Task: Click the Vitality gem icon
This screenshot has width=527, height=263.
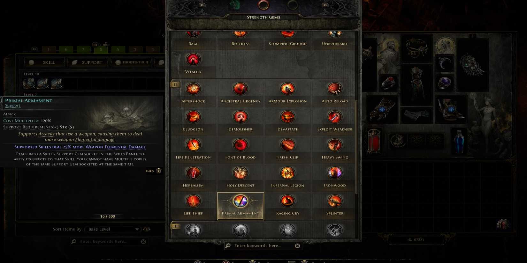Action: click(x=193, y=60)
